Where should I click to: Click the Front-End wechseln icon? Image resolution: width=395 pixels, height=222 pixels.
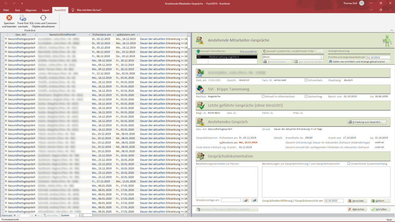pyautogui.click(x=23, y=18)
